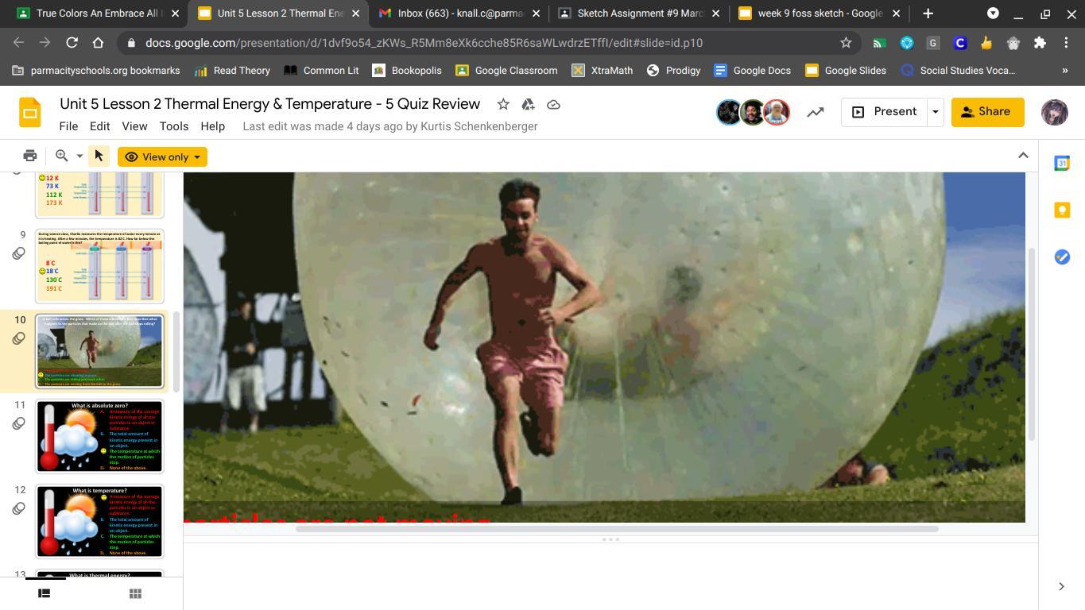Open the Bookopolis bookmark
This screenshot has width=1085, height=610.
point(406,71)
